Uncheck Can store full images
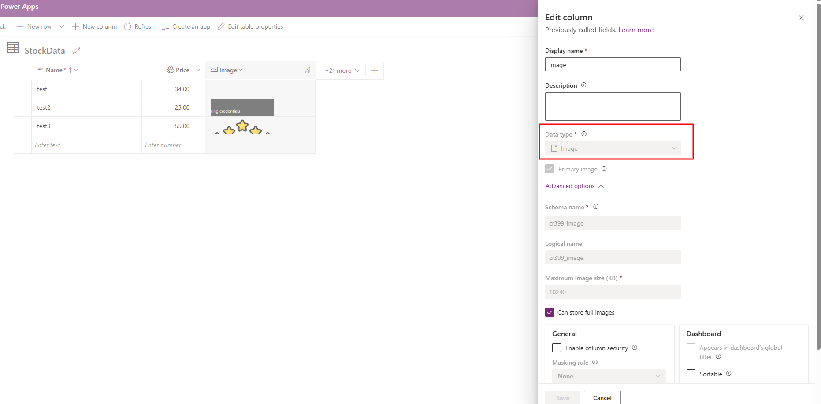 (x=550, y=312)
